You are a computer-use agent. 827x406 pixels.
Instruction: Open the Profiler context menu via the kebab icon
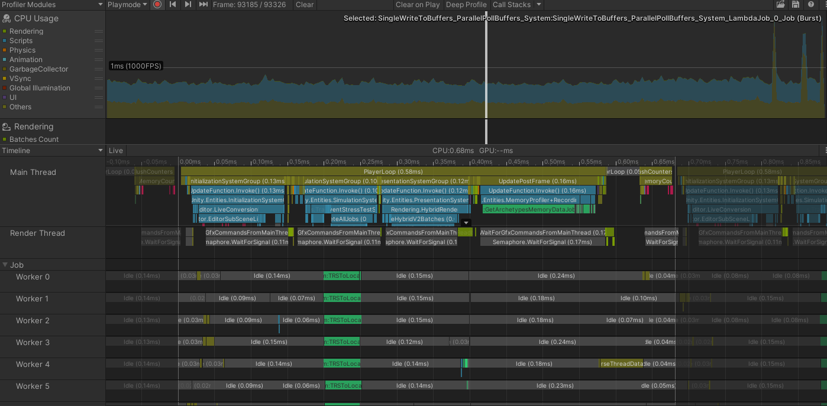click(822, 5)
